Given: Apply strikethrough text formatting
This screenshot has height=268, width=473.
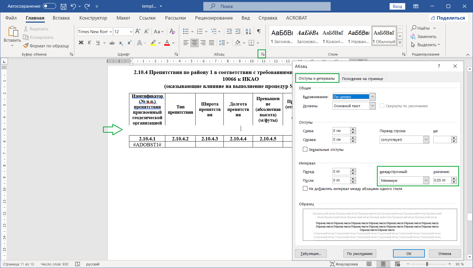Looking at the screenshot, I should tap(112, 43).
